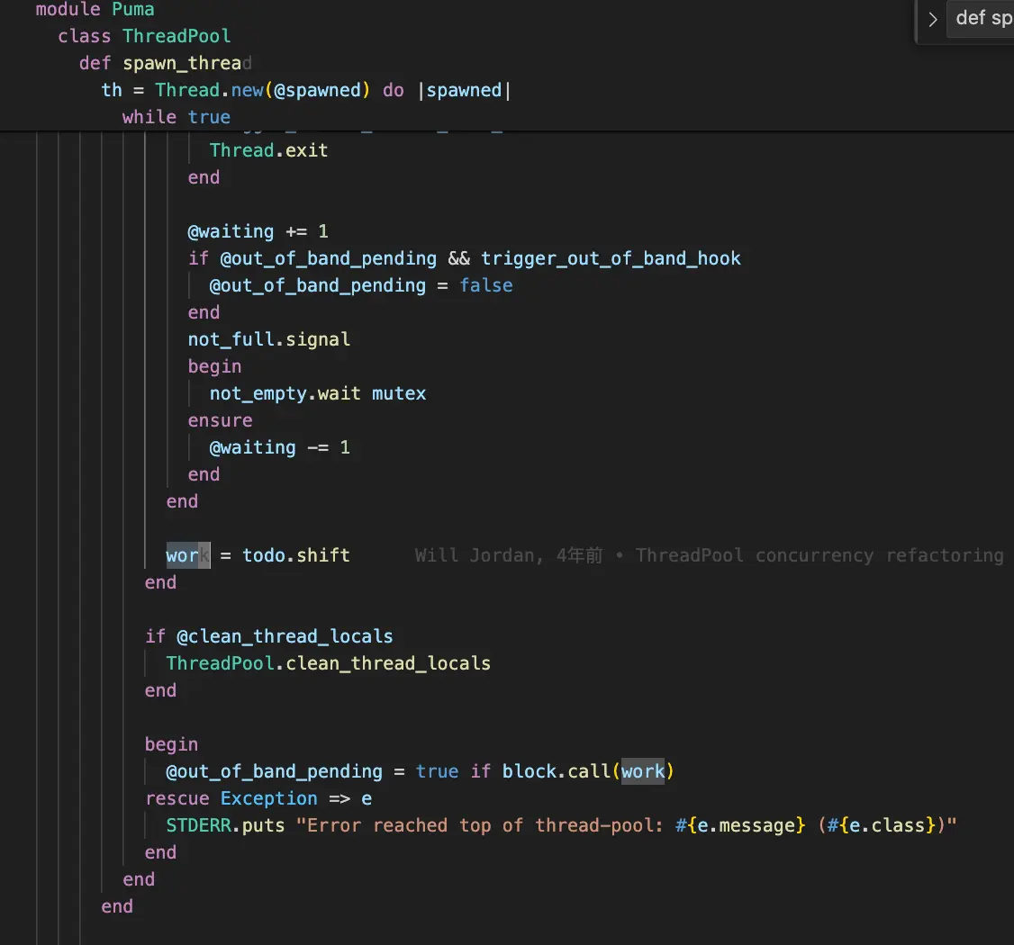The image size is (1014, 945).
Task: Click the '@waiting += 1' line
Action: [258, 231]
